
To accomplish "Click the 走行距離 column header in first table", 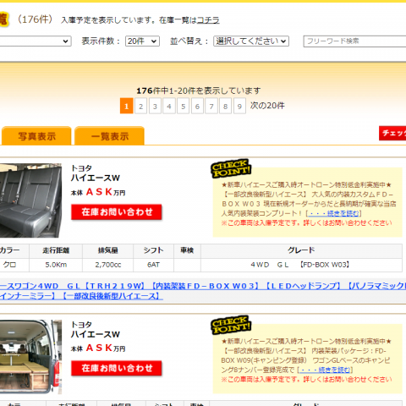I will click(56, 250).
